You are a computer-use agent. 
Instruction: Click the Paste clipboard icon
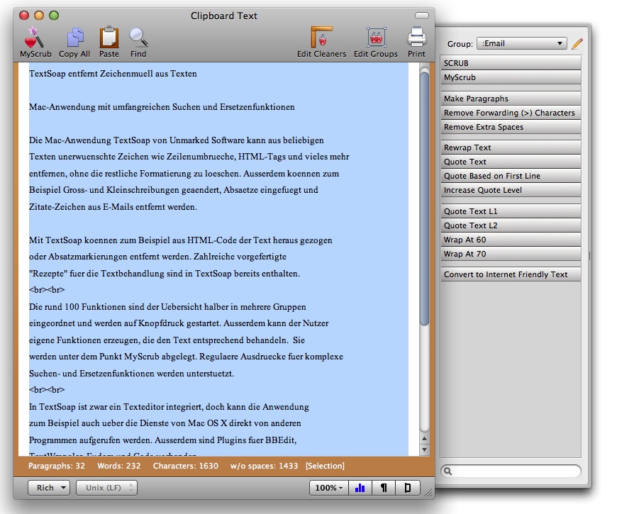pos(109,38)
